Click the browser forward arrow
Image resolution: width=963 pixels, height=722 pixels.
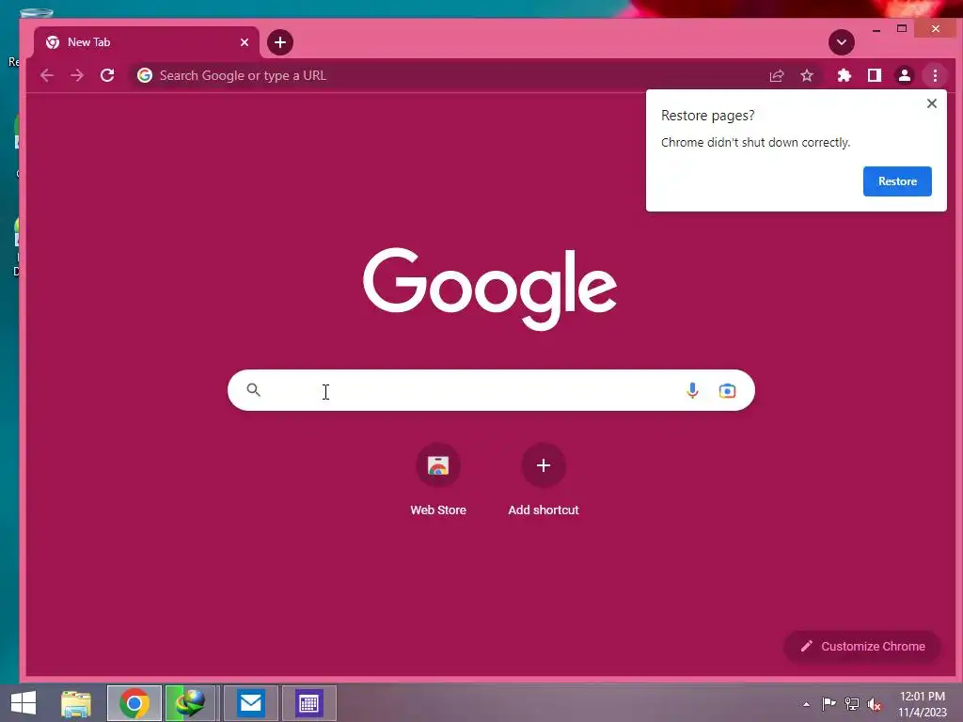point(77,75)
